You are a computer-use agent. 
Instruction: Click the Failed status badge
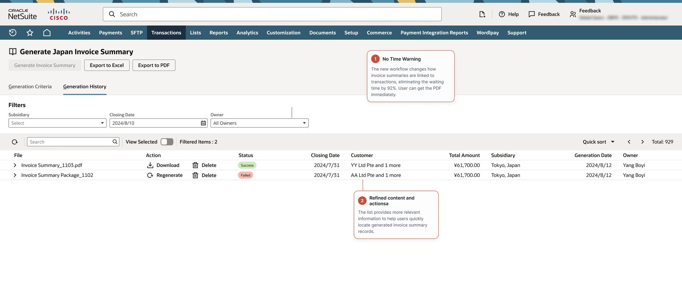[246, 175]
